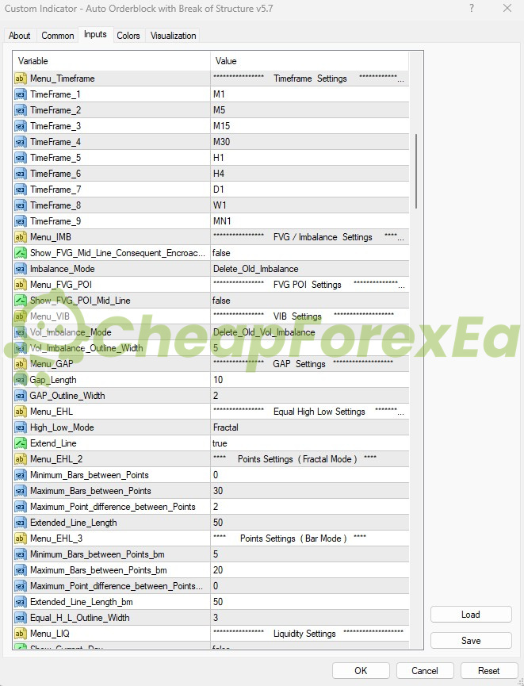Click the integer icon next to TimeFrame_1
This screenshot has height=686, width=524.
[x=20, y=94]
